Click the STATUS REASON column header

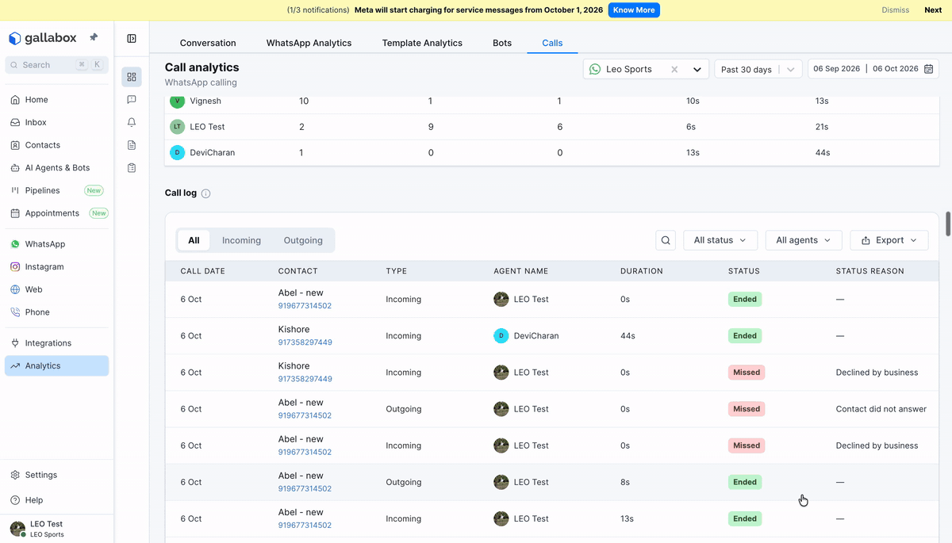(870, 271)
